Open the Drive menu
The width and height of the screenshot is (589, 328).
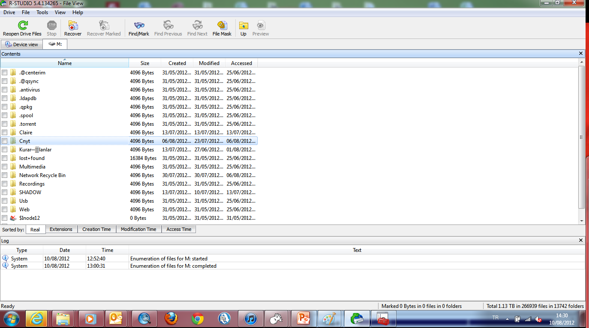click(9, 12)
